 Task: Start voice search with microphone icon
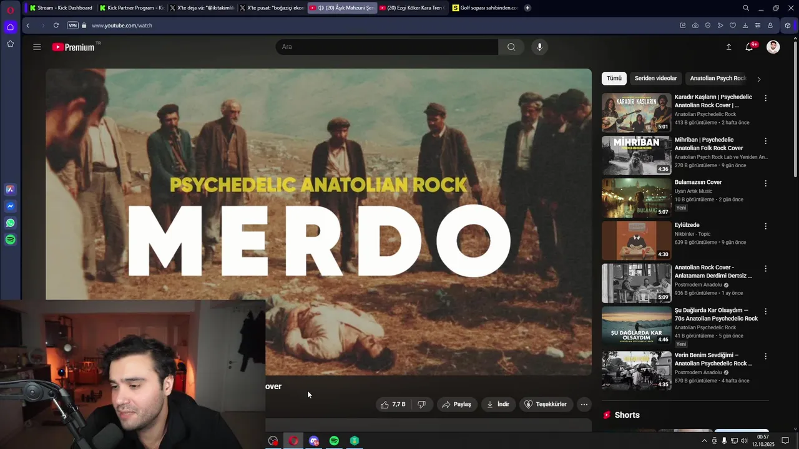tap(540, 47)
